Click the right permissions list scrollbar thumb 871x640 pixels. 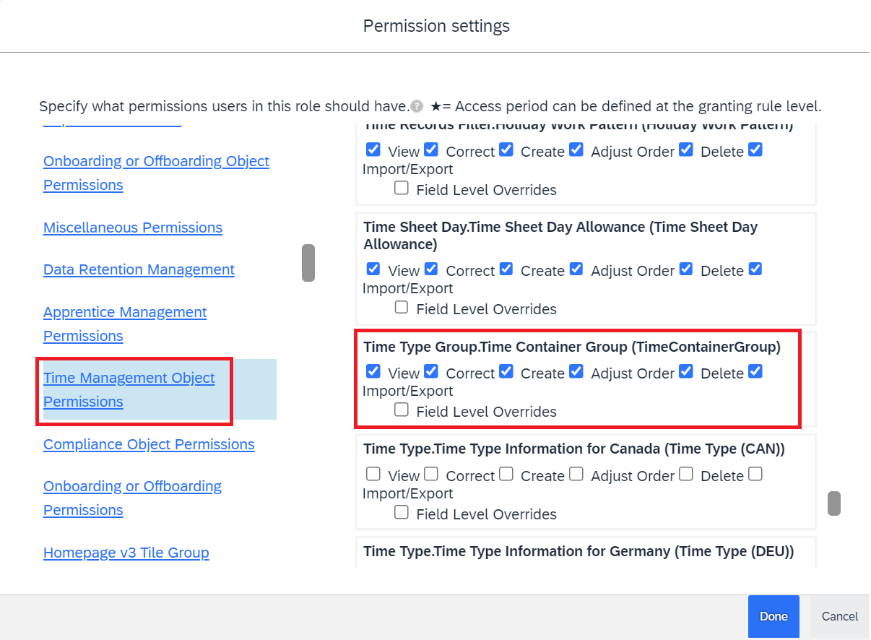click(x=834, y=503)
